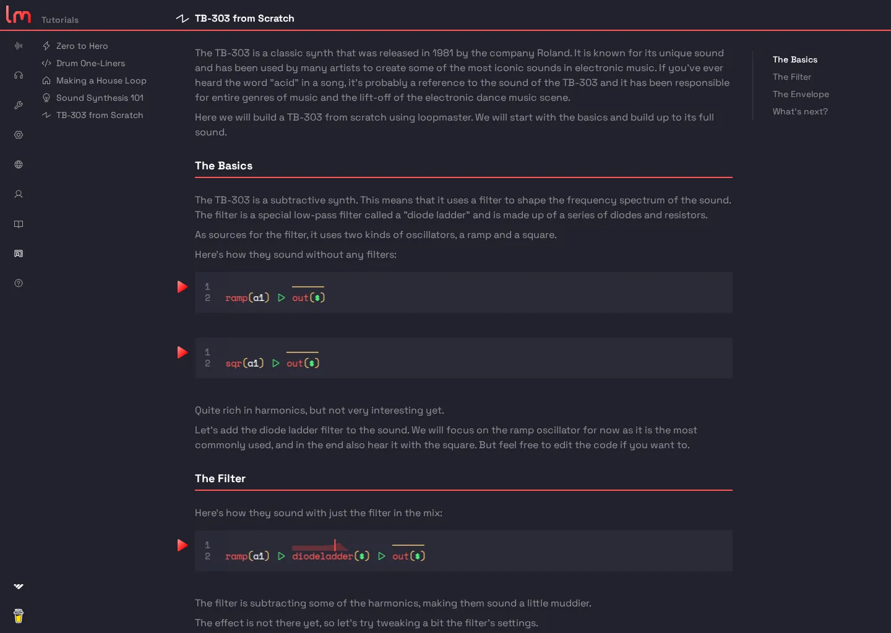The image size is (891, 633).
Task: Click the loopmaster logo icon
Action: coord(18,15)
